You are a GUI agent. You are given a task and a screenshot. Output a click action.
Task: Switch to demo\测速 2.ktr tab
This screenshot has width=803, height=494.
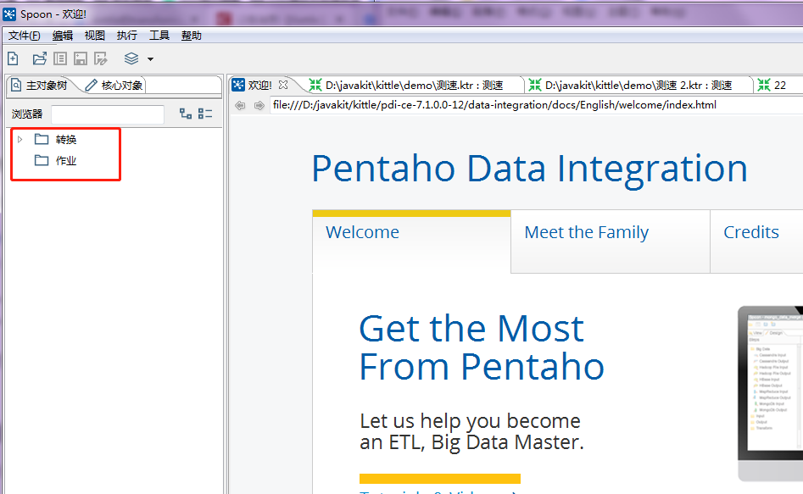pos(639,85)
